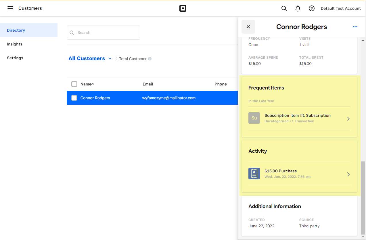
Task: Click the Email column header
Action: [148, 84]
